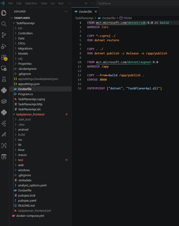Open the Testing flask icon

4,79
